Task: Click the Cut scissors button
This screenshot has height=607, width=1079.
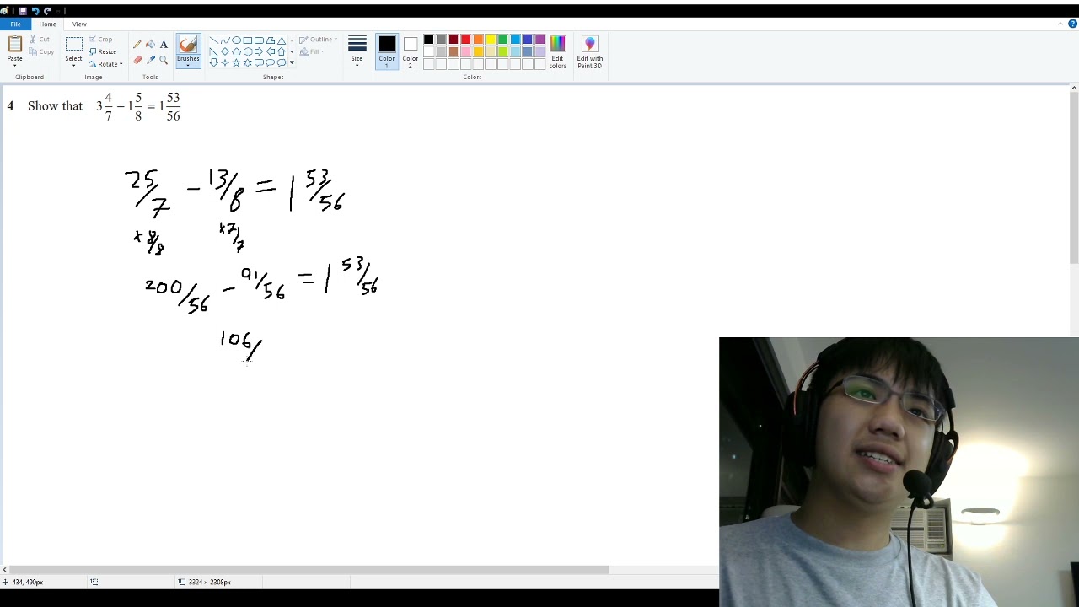Action: [x=41, y=40]
